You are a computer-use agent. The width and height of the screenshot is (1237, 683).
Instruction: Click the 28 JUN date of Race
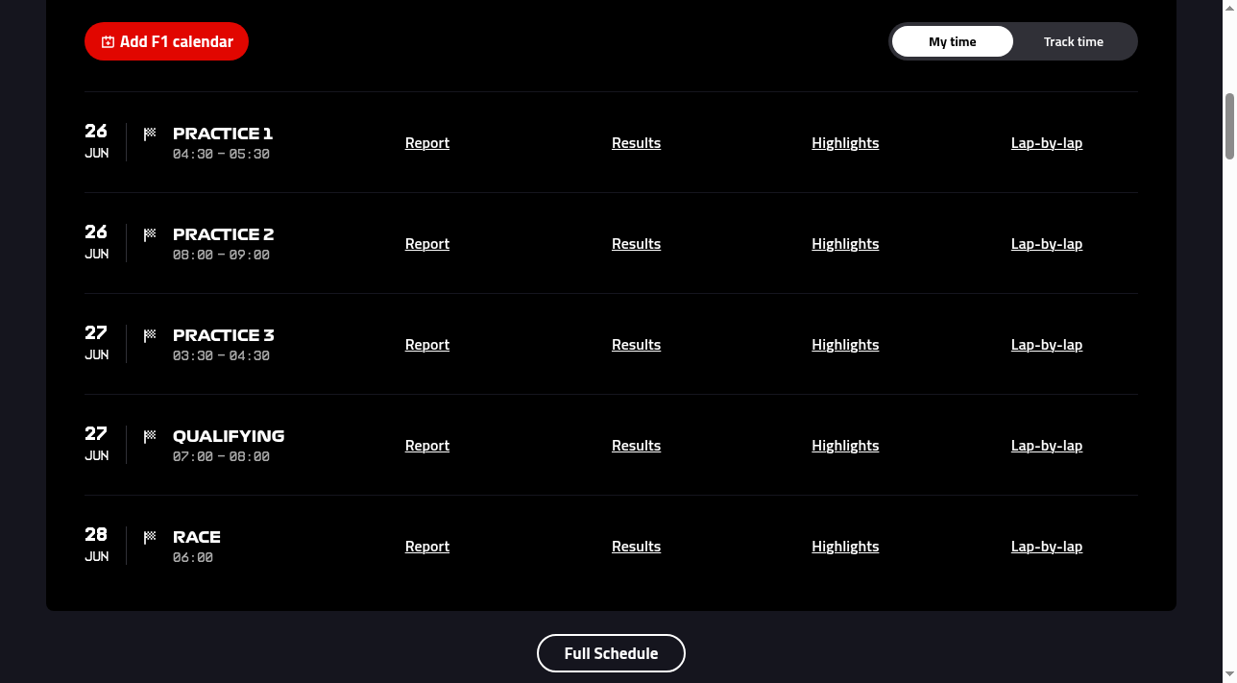click(x=96, y=545)
